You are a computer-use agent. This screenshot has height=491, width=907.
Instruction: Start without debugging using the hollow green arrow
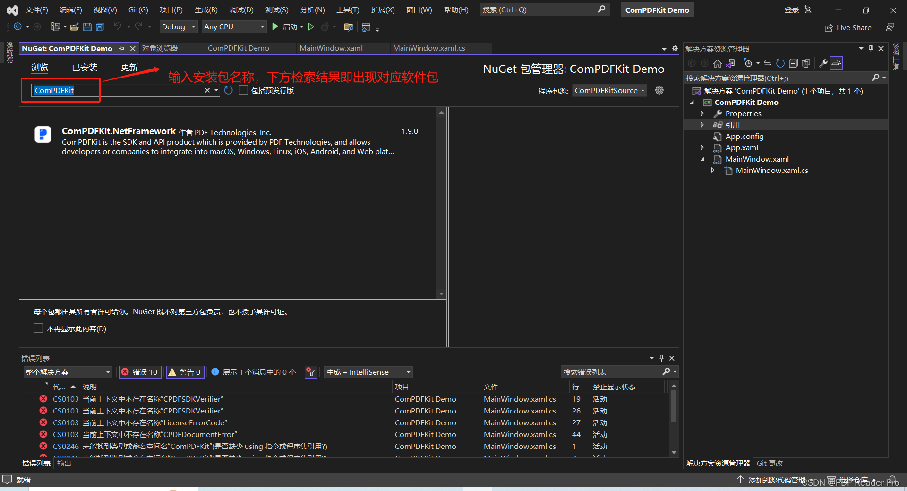(311, 27)
